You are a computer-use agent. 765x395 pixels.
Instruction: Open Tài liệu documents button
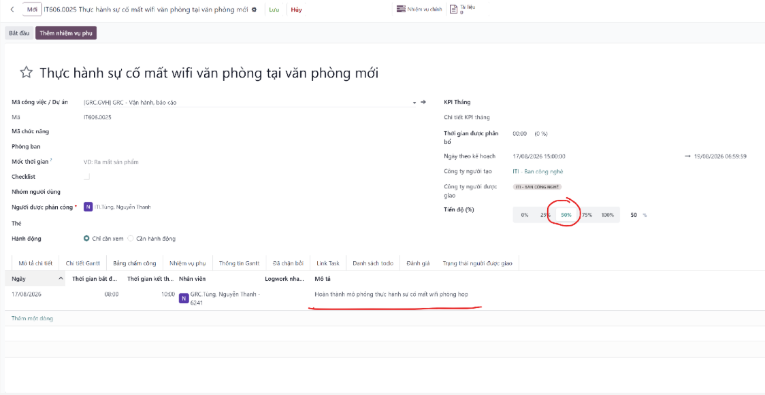tap(462, 9)
